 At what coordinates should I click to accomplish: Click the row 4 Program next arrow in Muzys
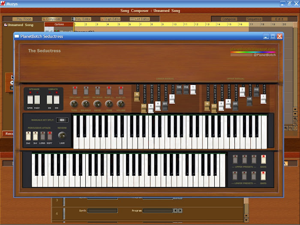180,210
